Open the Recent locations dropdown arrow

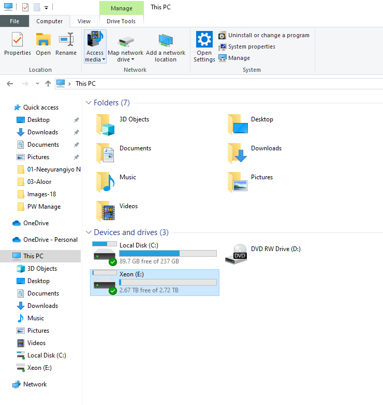(x=37, y=84)
